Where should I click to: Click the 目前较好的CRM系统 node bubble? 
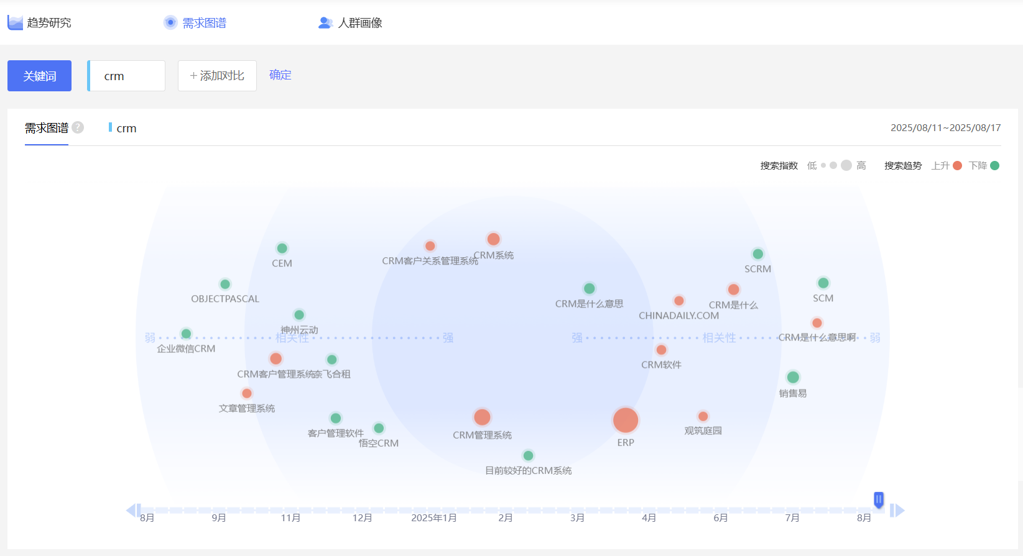tap(528, 455)
